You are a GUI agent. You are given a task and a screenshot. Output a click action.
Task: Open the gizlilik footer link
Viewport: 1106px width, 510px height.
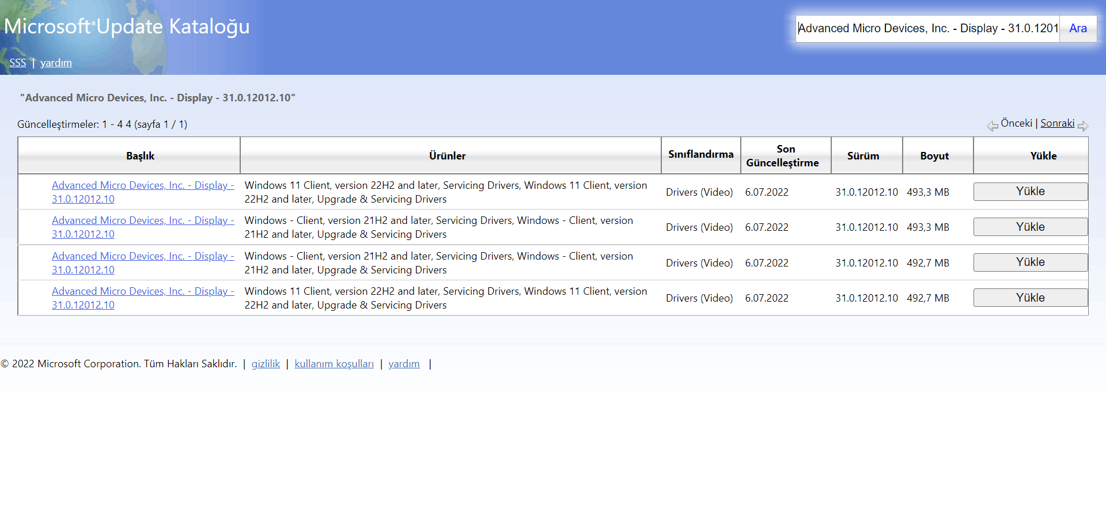coord(266,364)
